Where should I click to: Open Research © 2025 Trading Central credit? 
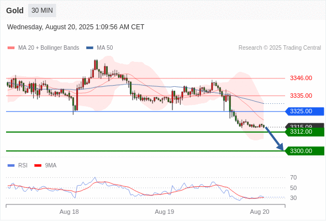(x=280, y=48)
